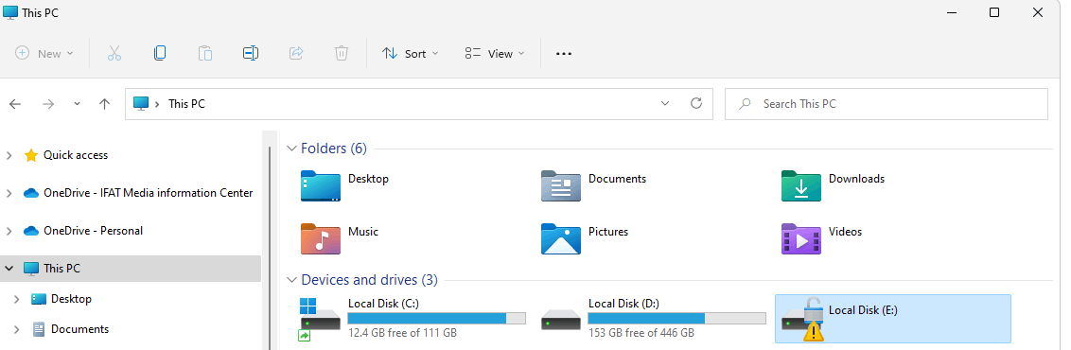Viewport: 1071px width, 350px height.
Task: Collapse This PC in navigation pane
Action: click(x=9, y=268)
